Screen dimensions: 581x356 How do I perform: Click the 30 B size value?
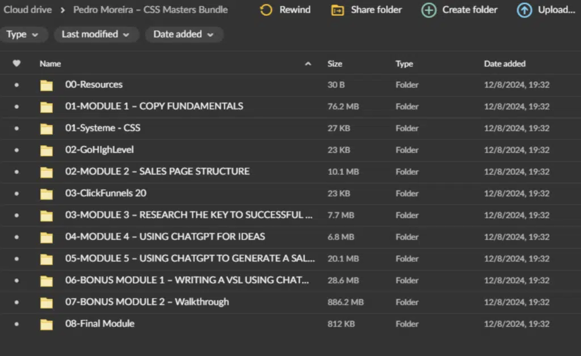click(x=336, y=84)
